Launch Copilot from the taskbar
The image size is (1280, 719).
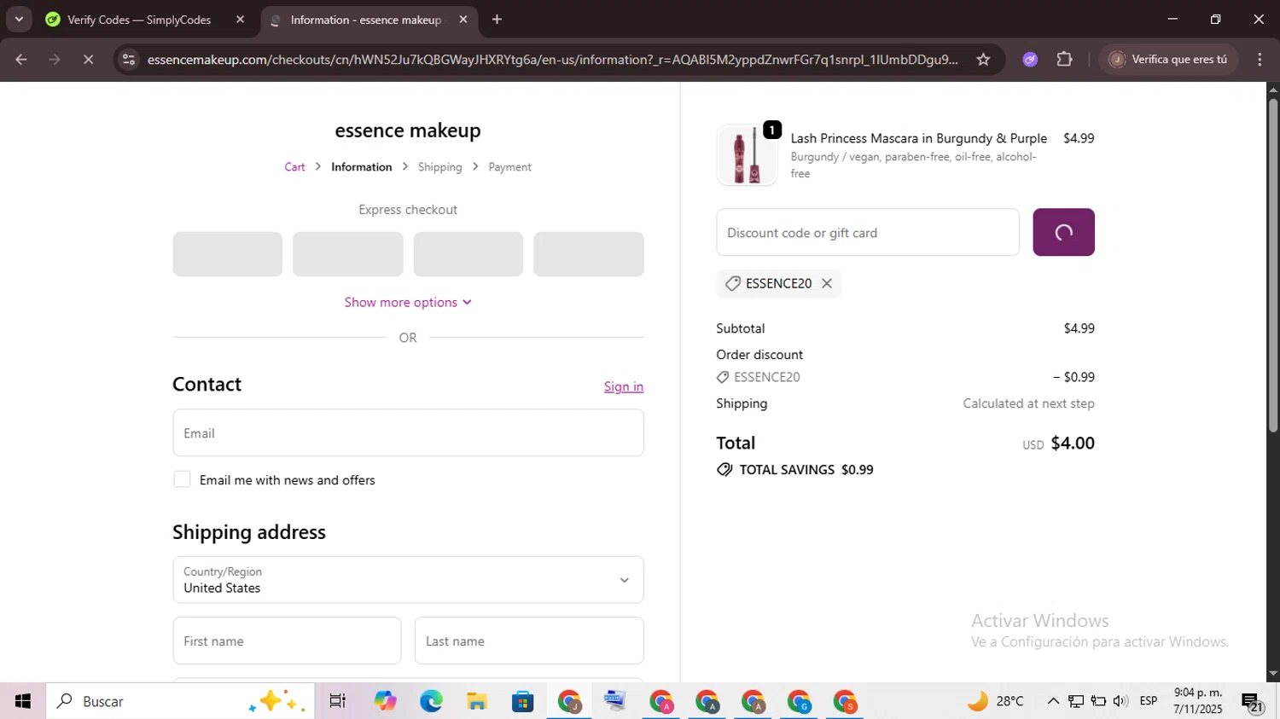pos(385,701)
